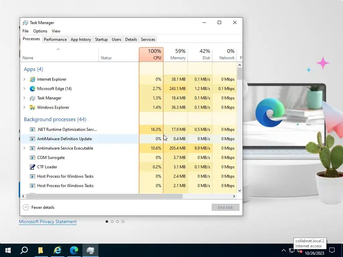Select the first Host Process for Windows Tasks row

[x=129, y=176]
